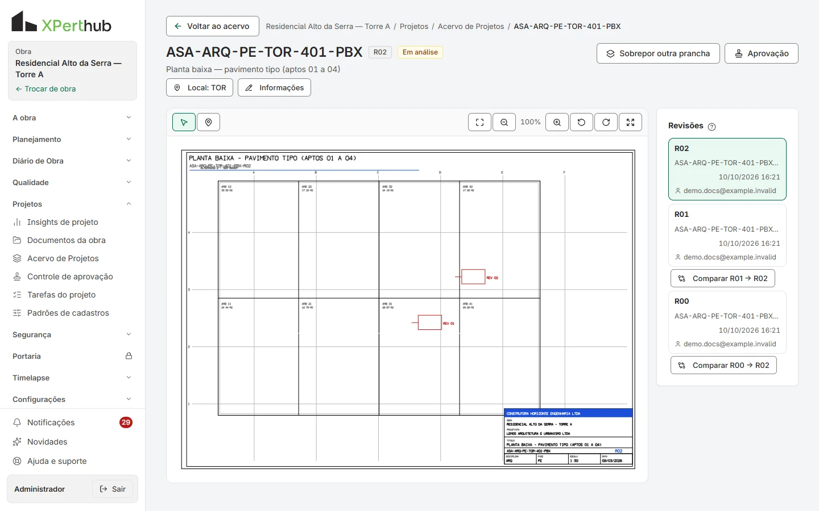Select the pointer cursor tool

184,122
